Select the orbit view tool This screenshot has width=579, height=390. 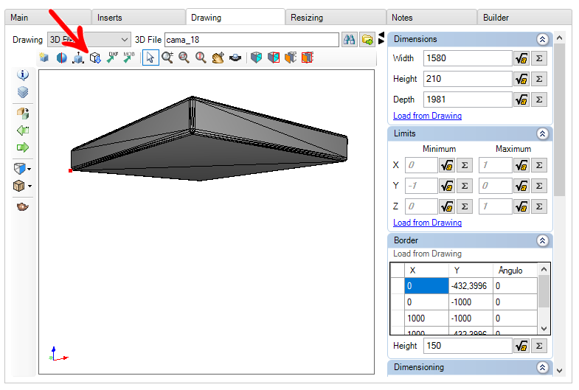click(x=235, y=58)
